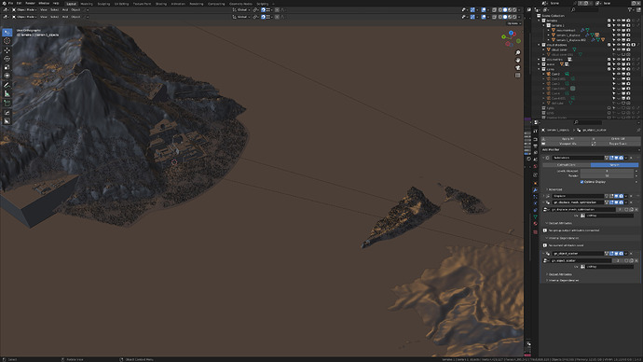Open Subdivision modifier extra options arrow
The width and height of the screenshot is (643, 362).
(x=626, y=158)
